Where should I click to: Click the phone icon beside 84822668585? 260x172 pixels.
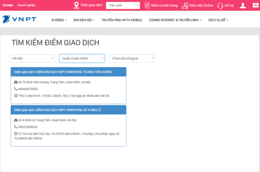[x=16, y=127]
